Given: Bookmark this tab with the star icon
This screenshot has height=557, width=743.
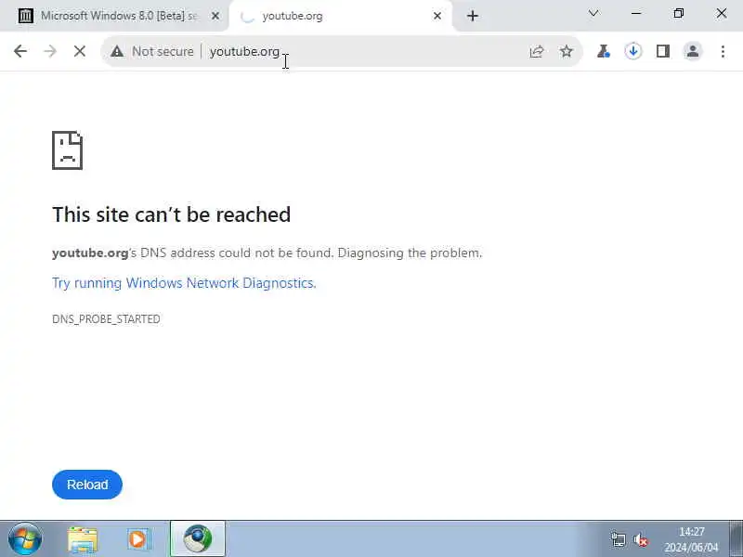Looking at the screenshot, I should (x=567, y=51).
